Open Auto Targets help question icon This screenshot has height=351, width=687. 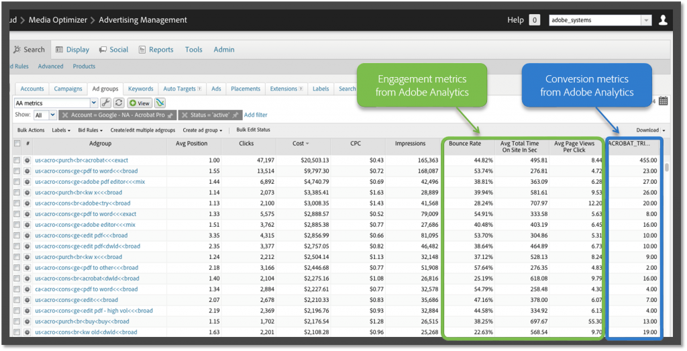coord(199,89)
